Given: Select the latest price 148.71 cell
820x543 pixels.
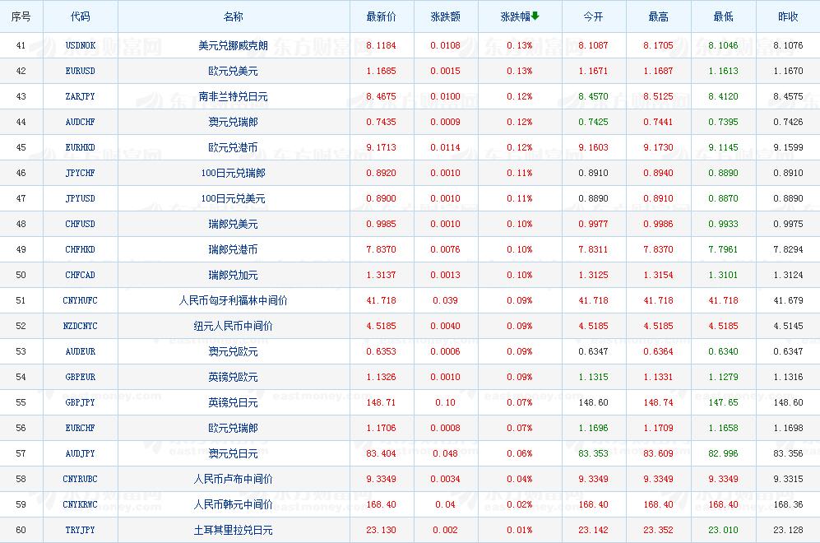Looking at the screenshot, I should click(x=382, y=402).
